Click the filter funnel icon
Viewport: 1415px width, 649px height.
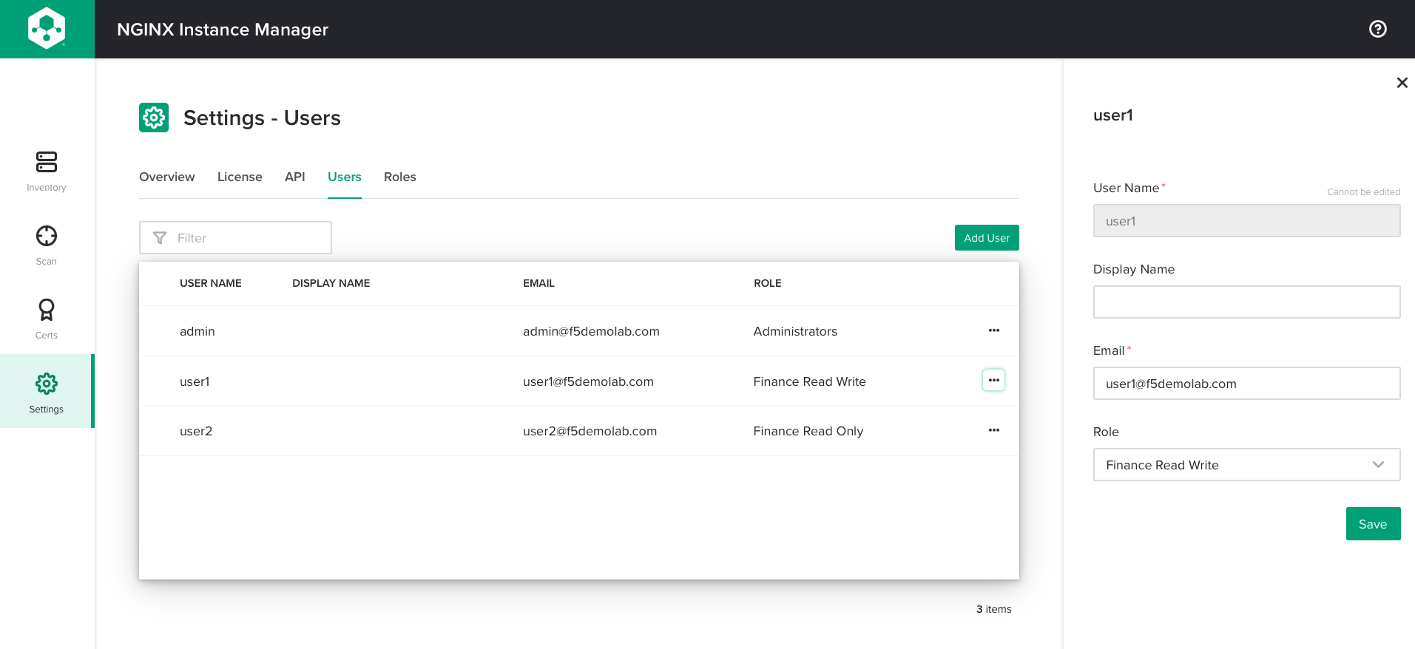(x=160, y=238)
